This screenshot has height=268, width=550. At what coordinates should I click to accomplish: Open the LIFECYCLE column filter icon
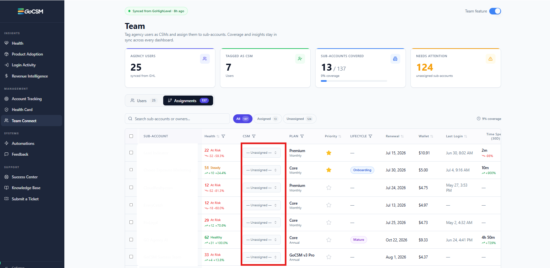pos(370,136)
